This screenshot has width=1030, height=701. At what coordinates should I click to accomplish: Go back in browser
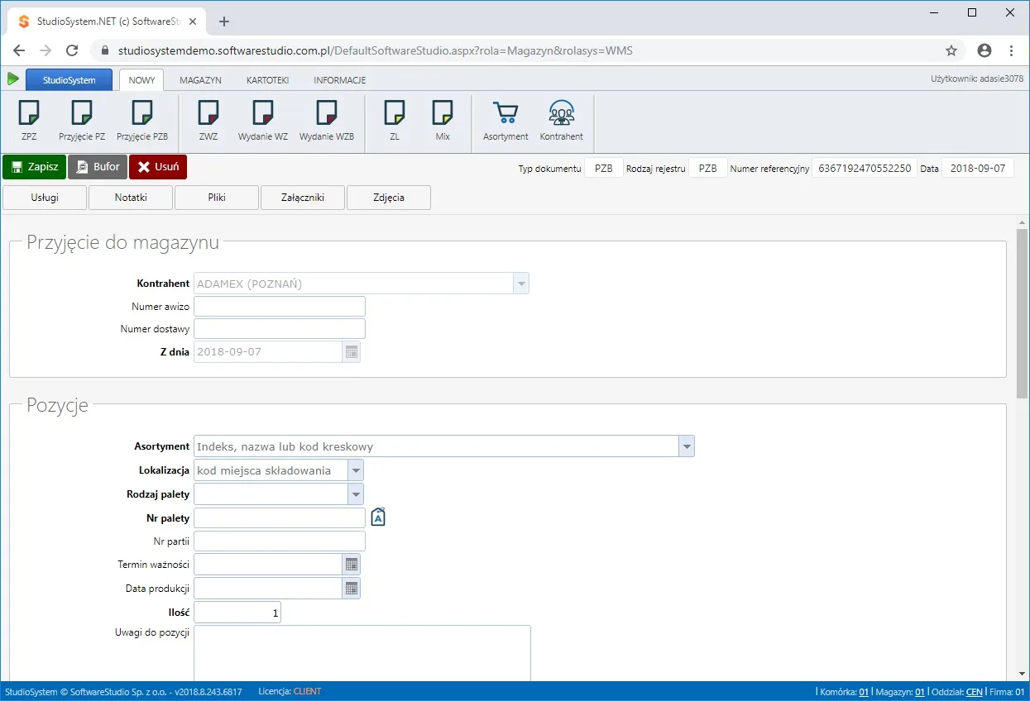tap(19, 50)
